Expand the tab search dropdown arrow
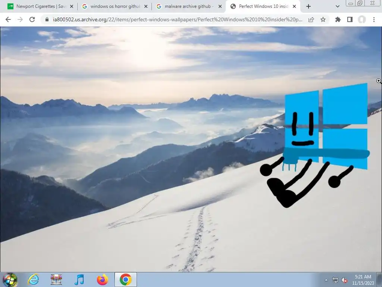The image size is (382, 287). 337,6
